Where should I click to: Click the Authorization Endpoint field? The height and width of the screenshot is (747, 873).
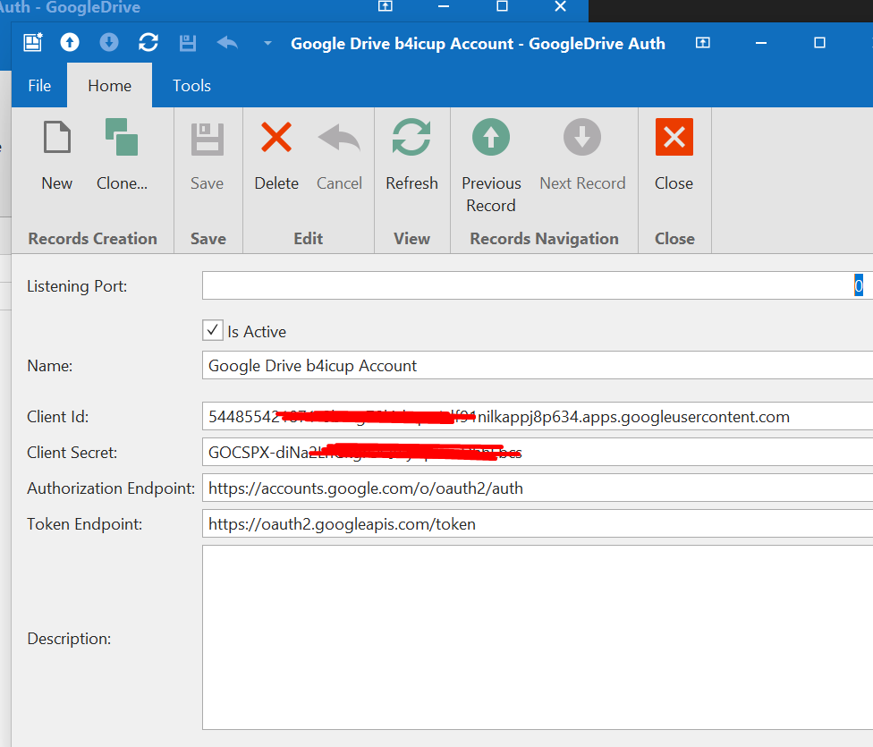538,488
